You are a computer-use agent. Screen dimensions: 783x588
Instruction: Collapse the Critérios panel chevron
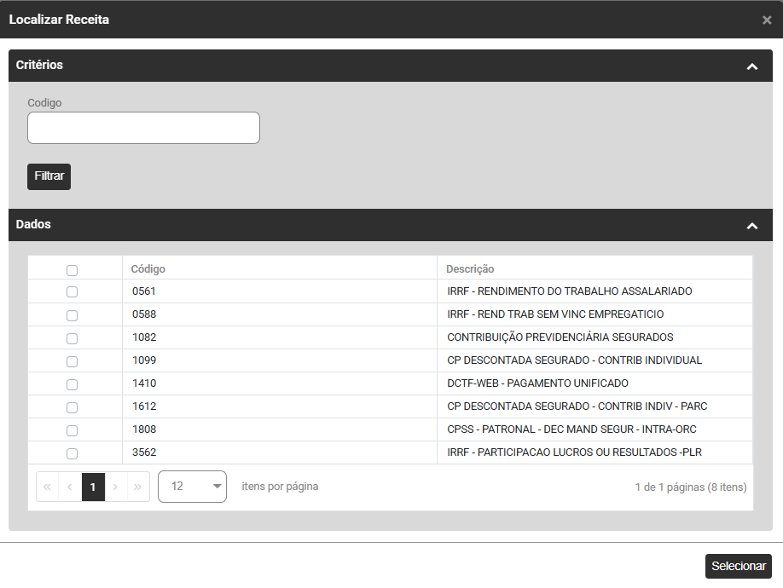click(751, 66)
